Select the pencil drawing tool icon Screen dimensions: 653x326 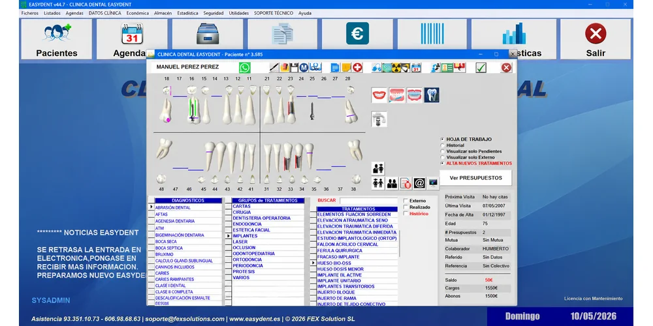point(274,67)
